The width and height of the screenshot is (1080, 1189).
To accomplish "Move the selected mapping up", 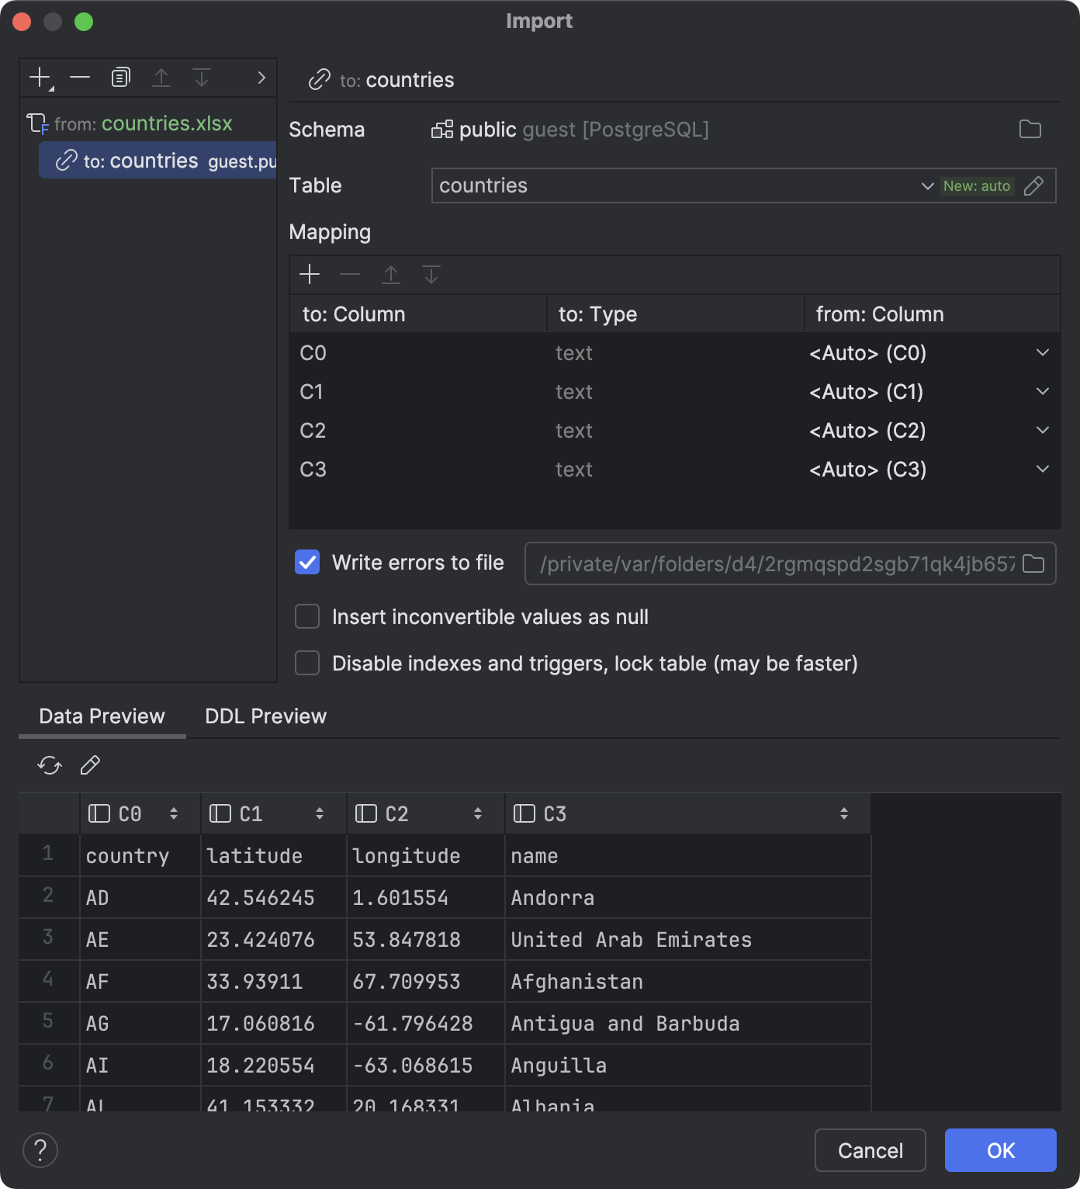I will [x=391, y=274].
